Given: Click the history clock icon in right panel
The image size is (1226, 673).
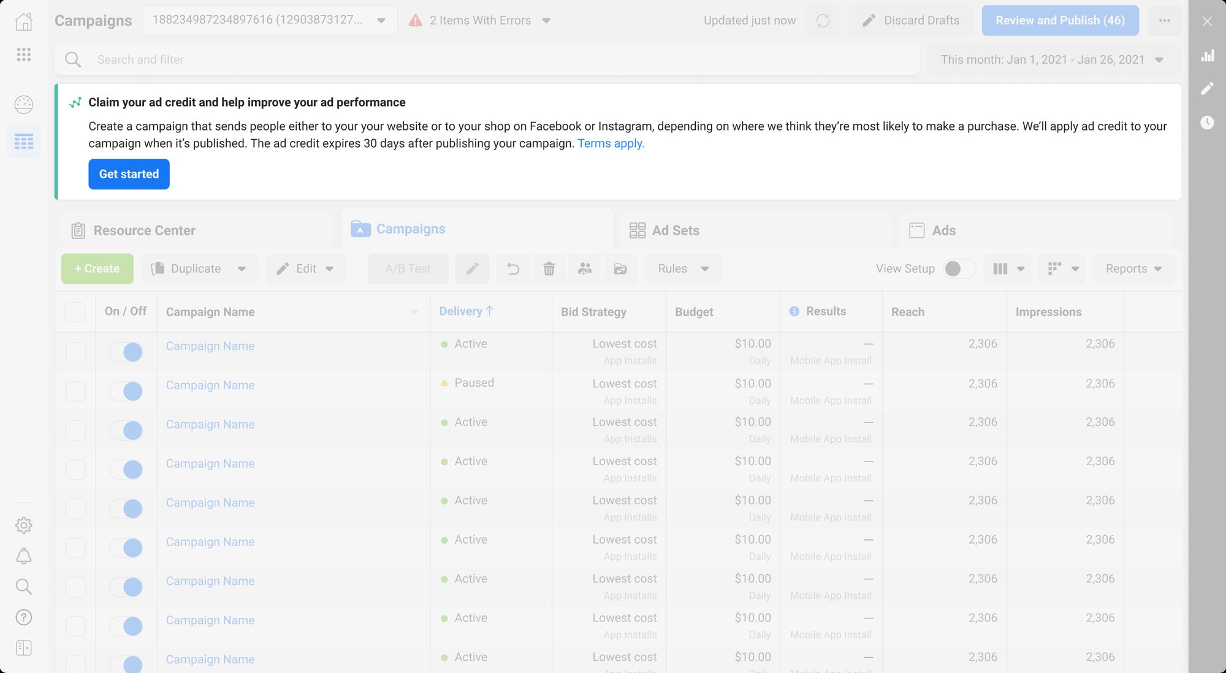Looking at the screenshot, I should [1207, 122].
